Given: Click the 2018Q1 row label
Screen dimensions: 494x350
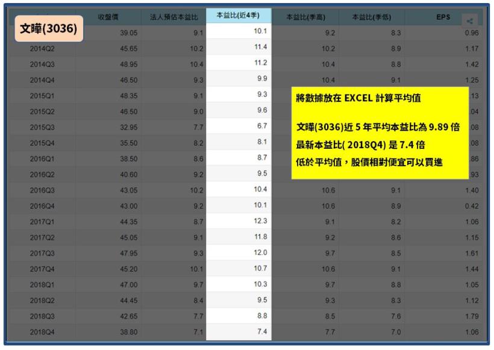Looking at the screenshot, I should click(42, 285).
